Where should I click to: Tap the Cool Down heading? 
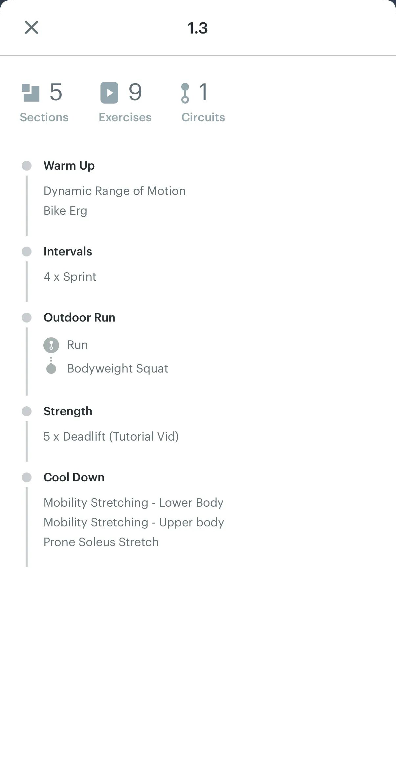[x=74, y=477]
